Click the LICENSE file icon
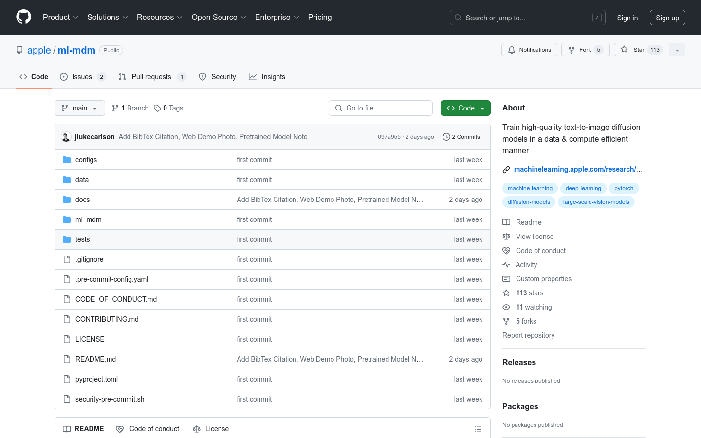This screenshot has width=701, height=438. [x=67, y=339]
